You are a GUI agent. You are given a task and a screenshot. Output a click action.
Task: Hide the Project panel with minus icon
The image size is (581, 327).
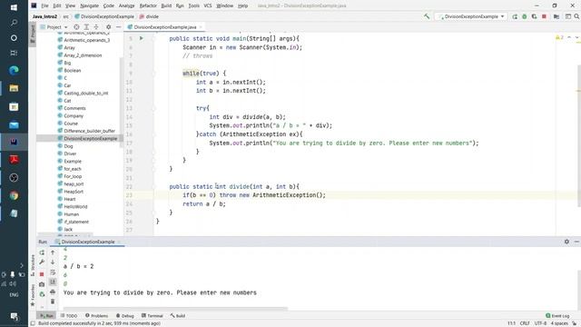118,27
